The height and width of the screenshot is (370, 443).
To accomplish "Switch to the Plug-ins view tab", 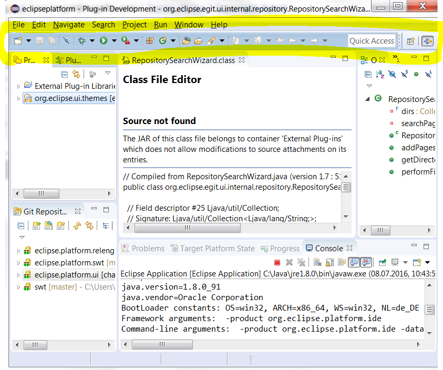I will [68, 60].
